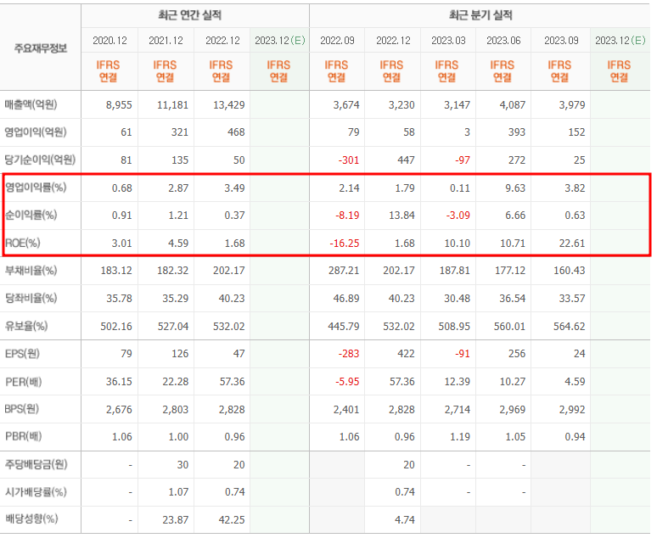Click the 2,992 BPS value
This screenshot has height=538, width=657.
click(572, 410)
